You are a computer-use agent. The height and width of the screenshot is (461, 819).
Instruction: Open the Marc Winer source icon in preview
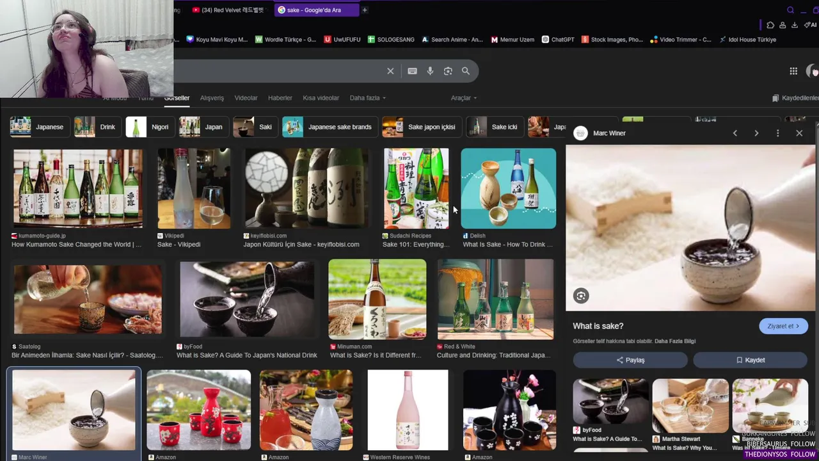point(580,133)
